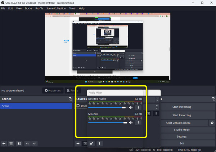The width and height of the screenshot is (216, 152).
Task: Open scene filters icon in Scenes toolbar
Action: pos(19,144)
